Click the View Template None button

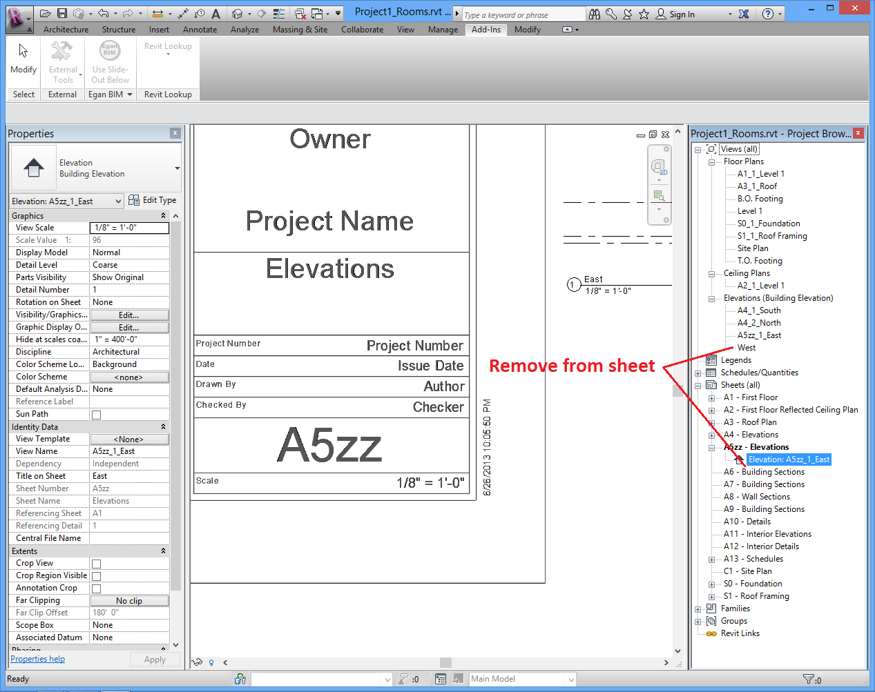point(129,439)
